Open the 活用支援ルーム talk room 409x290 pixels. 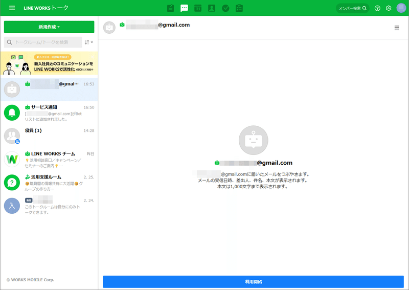click(x=49, y=183)
